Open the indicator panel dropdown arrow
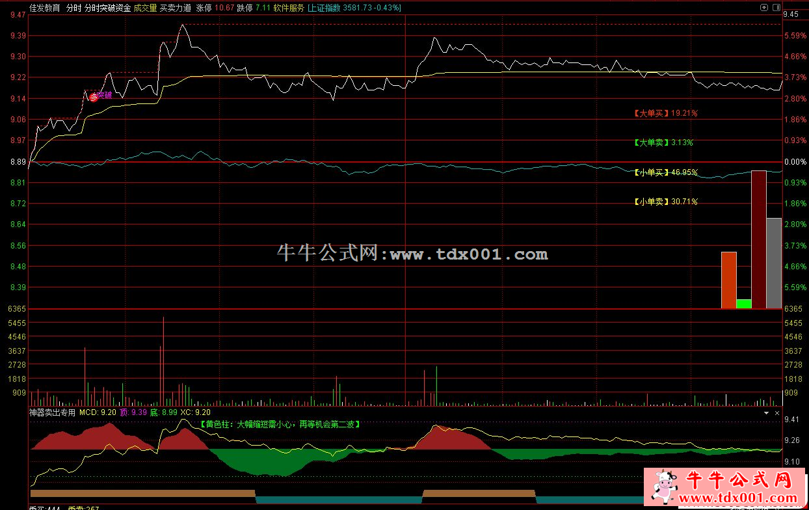 coord(765,412)
